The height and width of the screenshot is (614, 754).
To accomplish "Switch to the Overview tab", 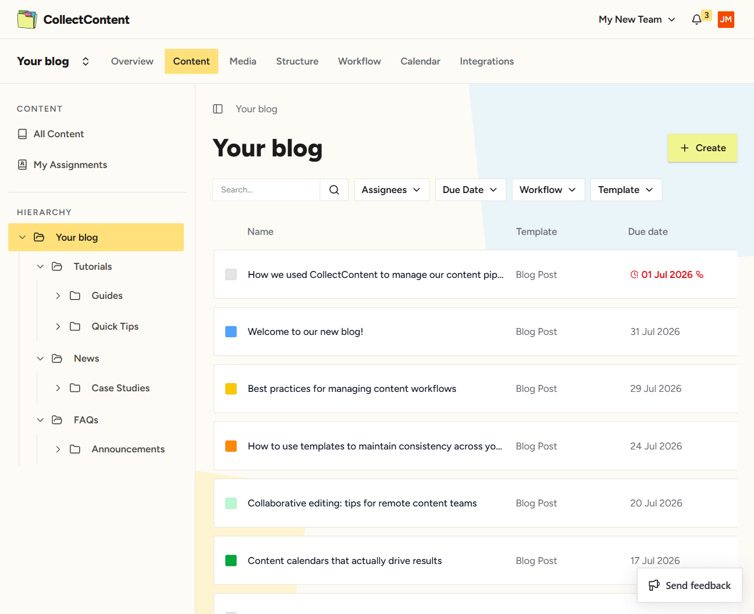I will coord(132,61).
